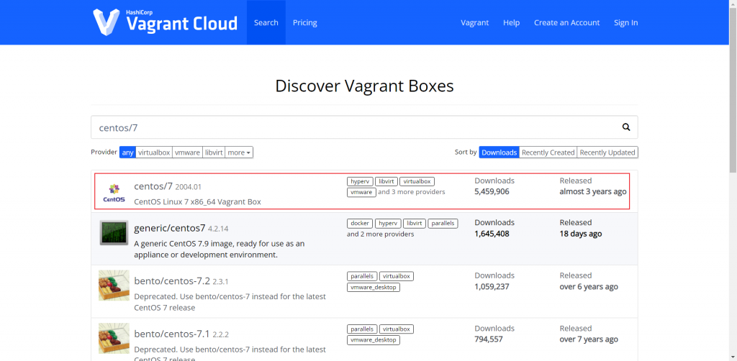Open the bento/centos-7.1 box title
Image resolution: width=737 pixels, height=361 pixels.
pos(171,334)
